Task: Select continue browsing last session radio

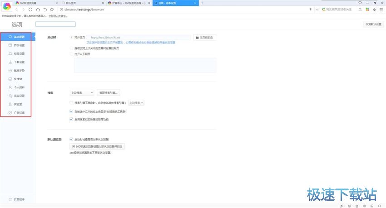Action: pos(71,48)
